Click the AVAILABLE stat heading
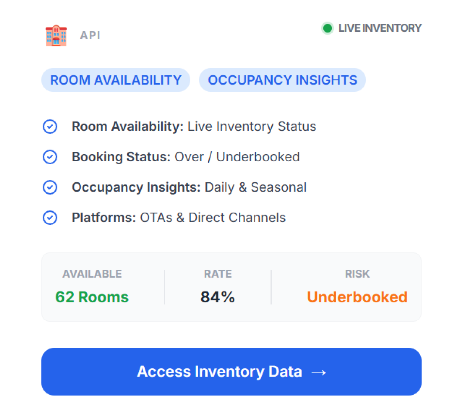Image resolution: width=463 pixels, height=417 pixels. [92, 274]
